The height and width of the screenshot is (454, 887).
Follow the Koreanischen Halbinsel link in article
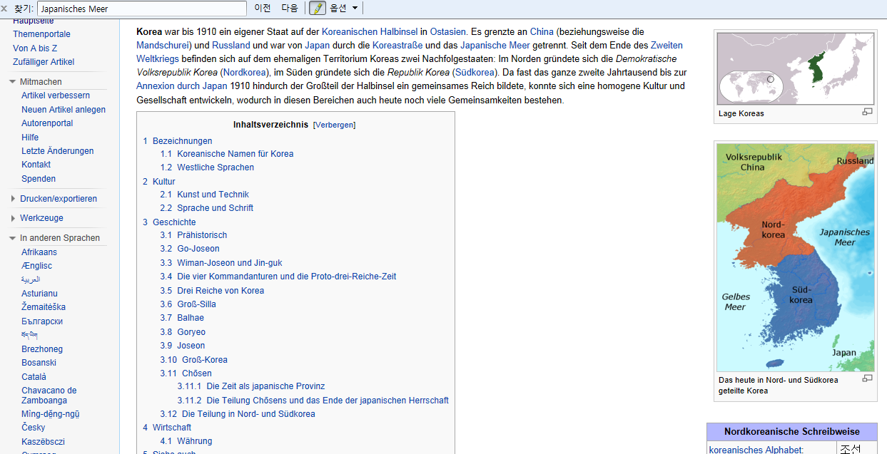(369, 32)
